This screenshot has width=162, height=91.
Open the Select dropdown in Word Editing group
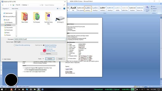point(154,11)
